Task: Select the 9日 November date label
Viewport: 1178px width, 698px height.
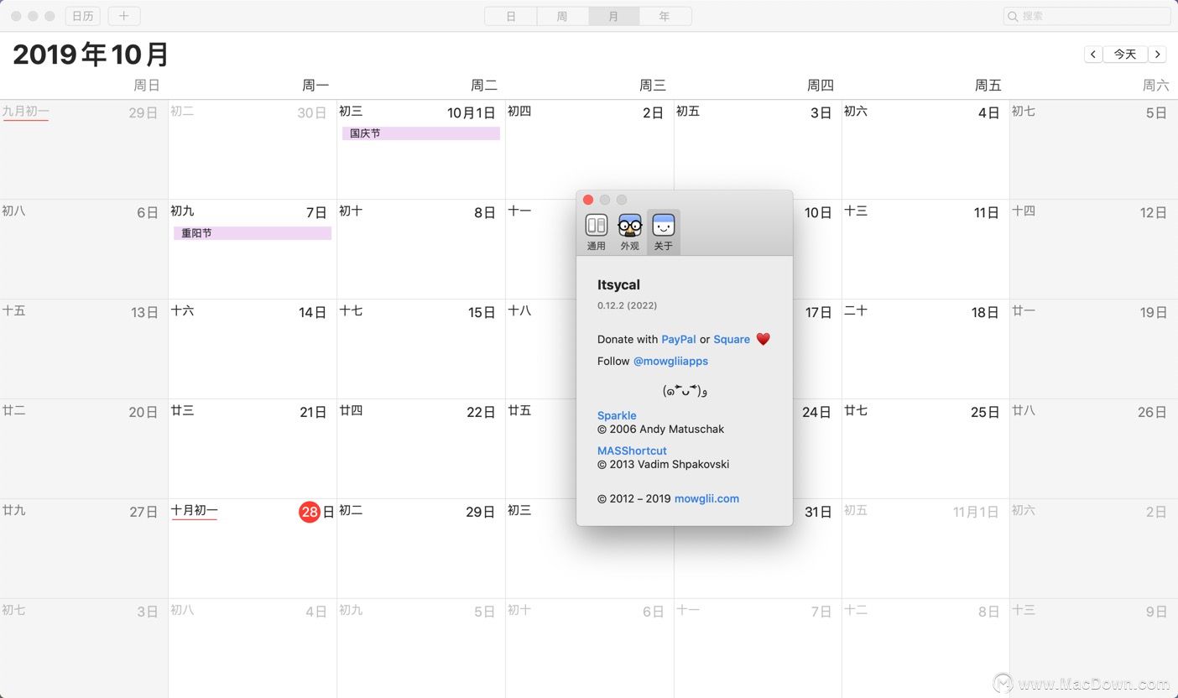Action: pyautogui.click(x=1156, y=612)
